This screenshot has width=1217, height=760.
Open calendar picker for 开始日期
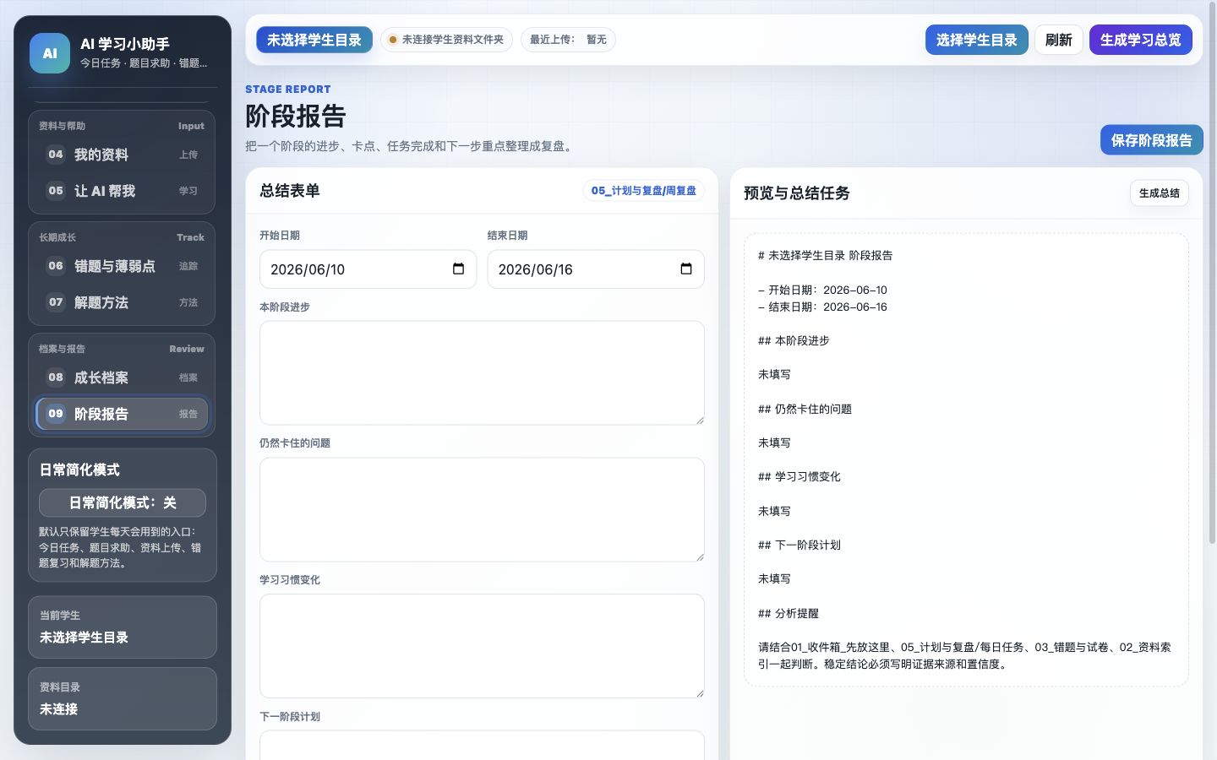pos(459,269)
